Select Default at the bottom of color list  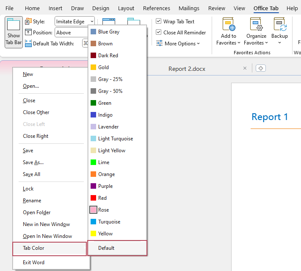pyautogui.click(x=106, y=248)
